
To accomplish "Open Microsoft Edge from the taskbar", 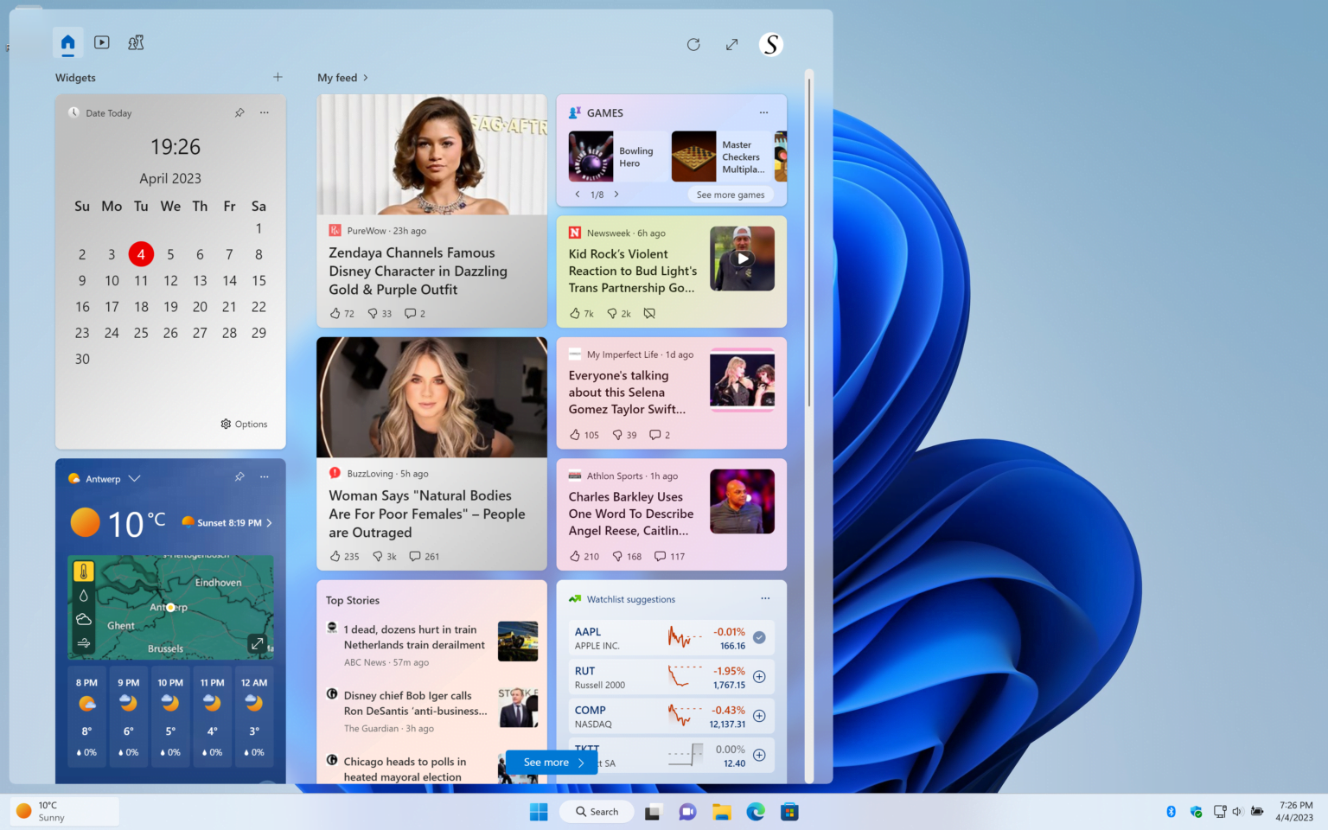I will [x=756, y=811].
